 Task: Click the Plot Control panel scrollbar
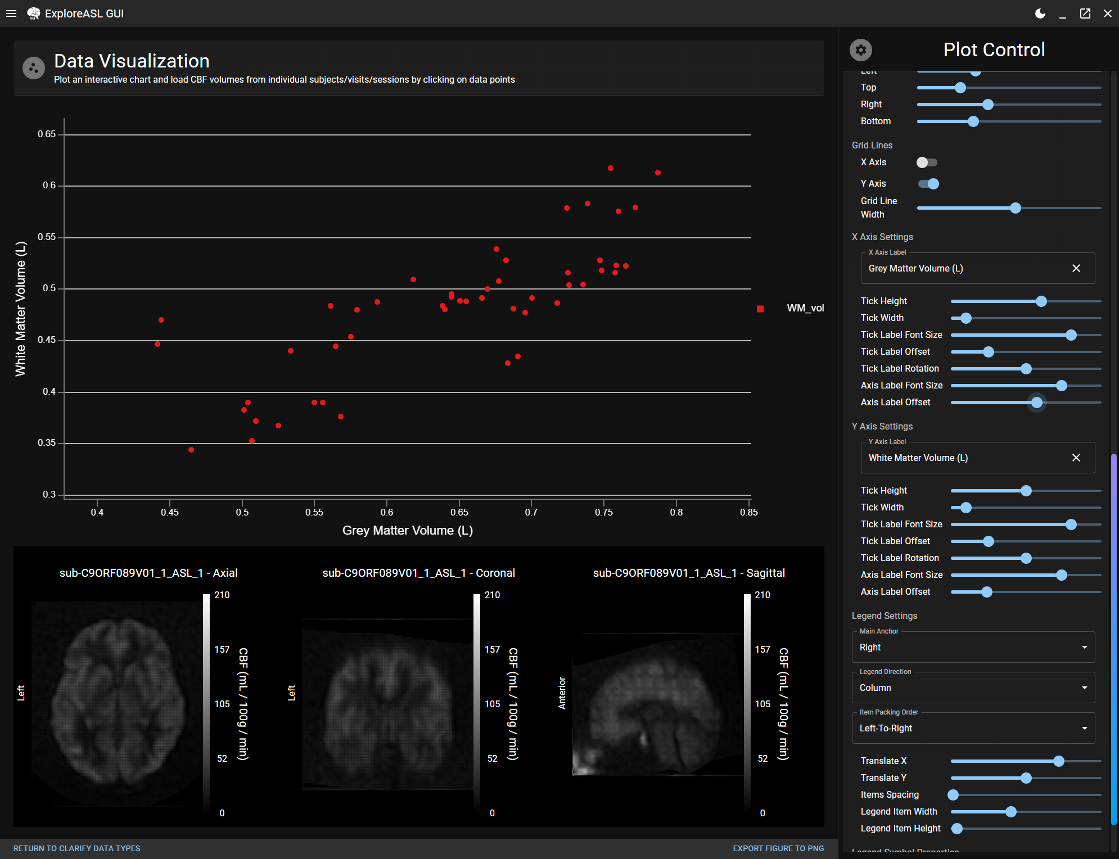[1113, 638]
